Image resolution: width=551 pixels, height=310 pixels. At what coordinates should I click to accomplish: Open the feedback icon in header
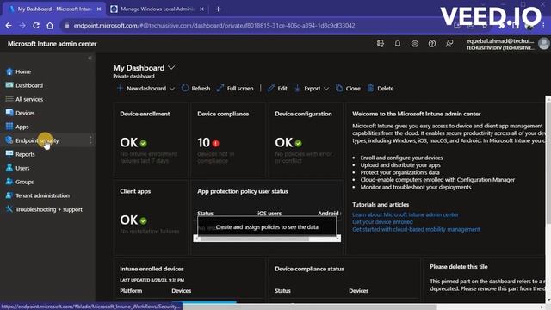tap(449, 44)
